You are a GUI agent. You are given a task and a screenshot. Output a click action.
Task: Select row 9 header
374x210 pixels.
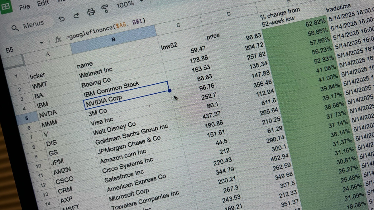[x=36, y=156]
